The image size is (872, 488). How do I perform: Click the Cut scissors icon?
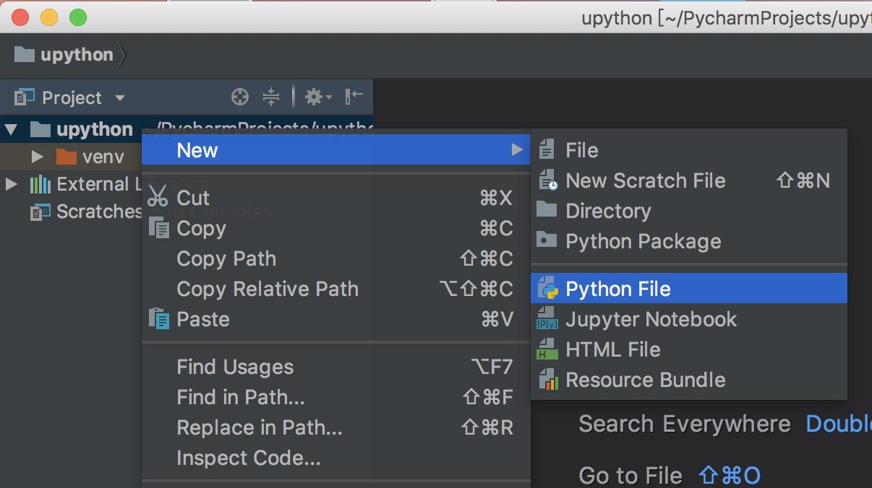(158, 198)
